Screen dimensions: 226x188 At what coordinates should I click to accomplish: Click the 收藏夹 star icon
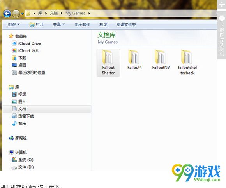(x=11, y=36)
